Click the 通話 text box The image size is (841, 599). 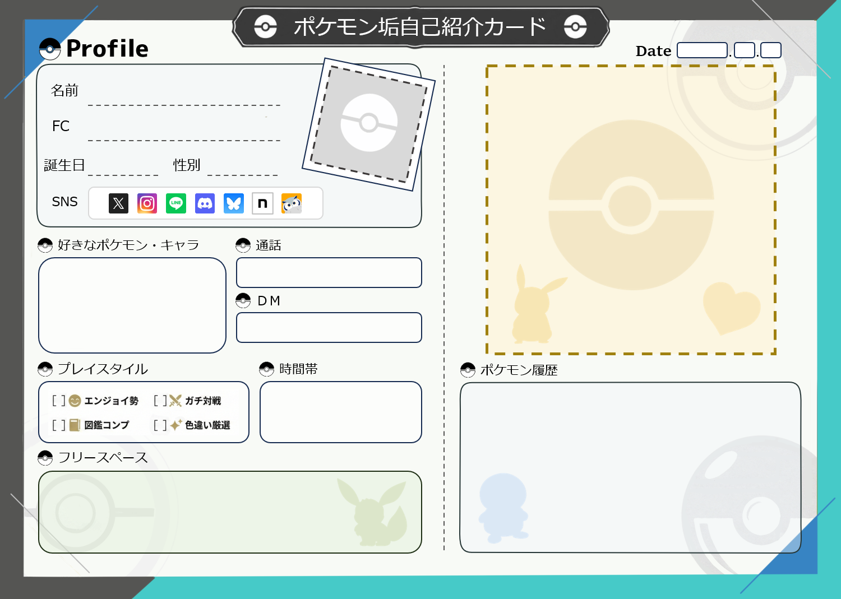coord(329,273)
